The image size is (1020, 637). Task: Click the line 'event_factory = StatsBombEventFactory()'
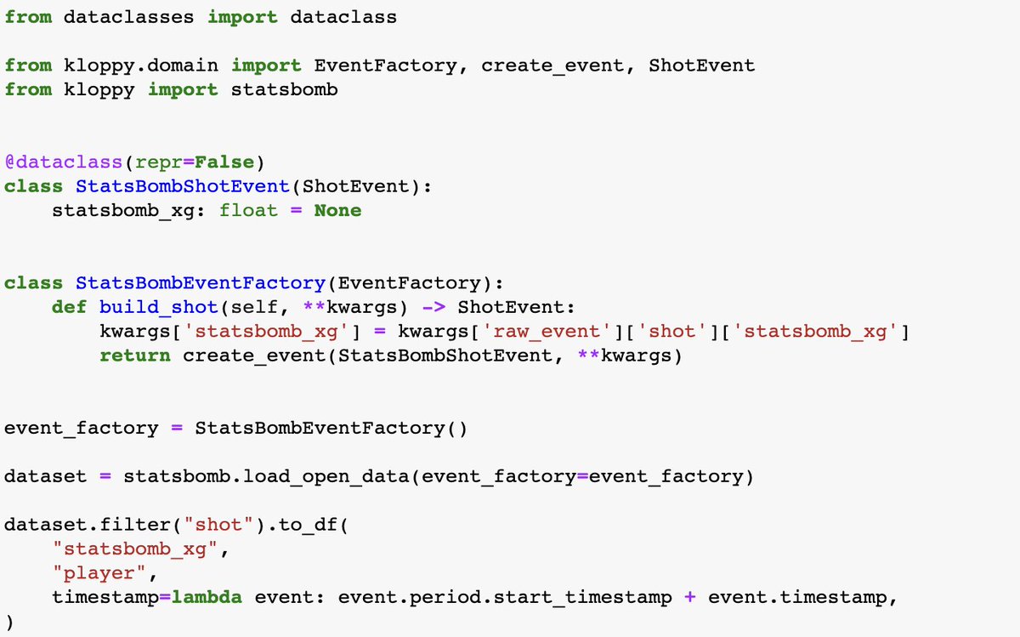point(235,428)
